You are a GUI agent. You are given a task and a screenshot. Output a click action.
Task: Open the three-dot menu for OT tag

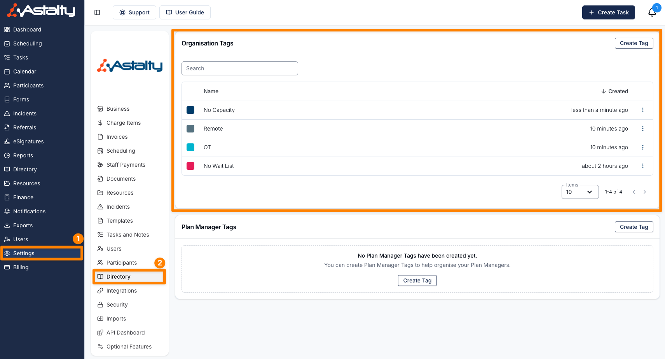coord(643,147)
